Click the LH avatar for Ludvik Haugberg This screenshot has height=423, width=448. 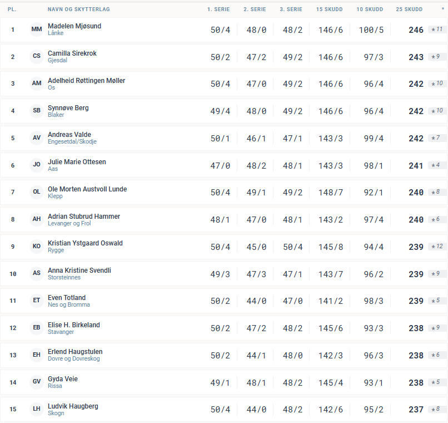[x=37, y=409]
